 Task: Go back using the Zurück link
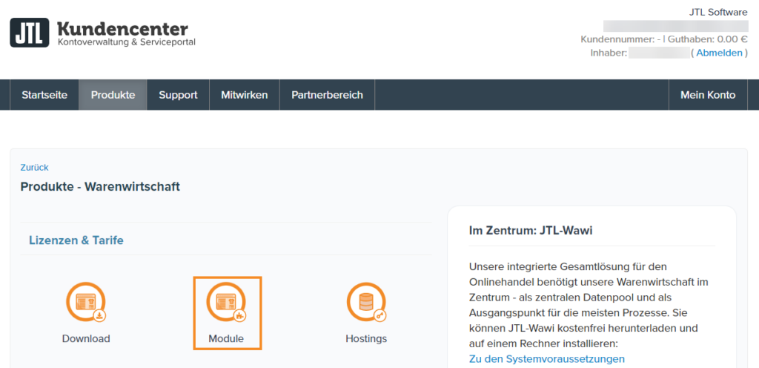point(34,168)
